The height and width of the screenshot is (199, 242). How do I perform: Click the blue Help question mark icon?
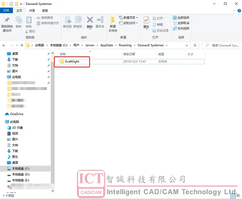[239, 11]
